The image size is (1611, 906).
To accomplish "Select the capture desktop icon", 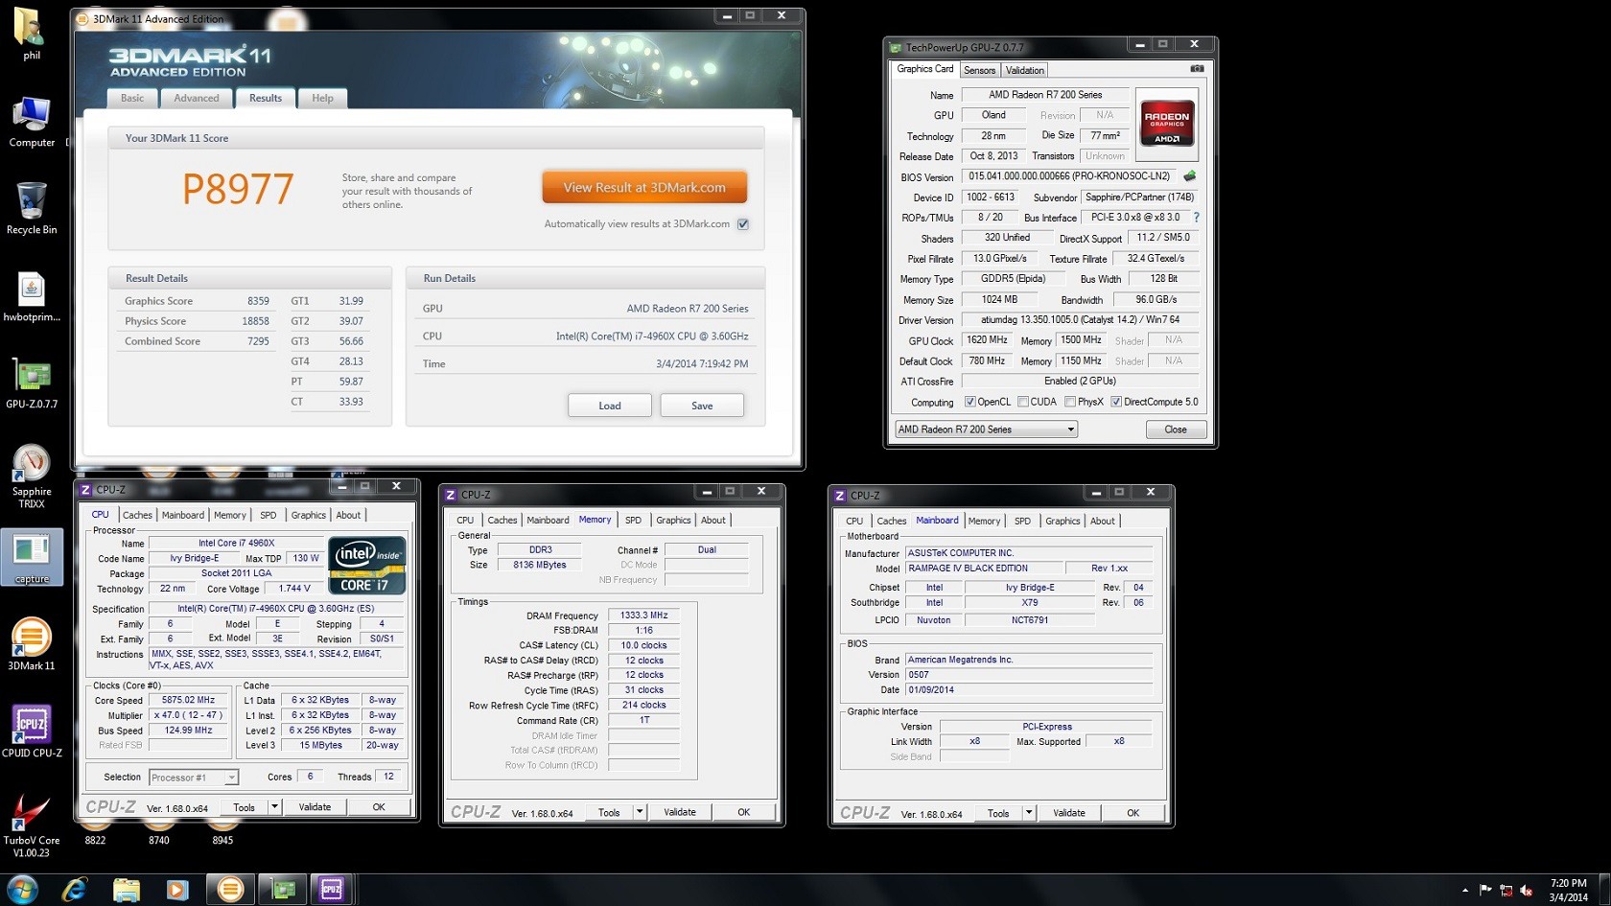I will [x=32, y=557].
